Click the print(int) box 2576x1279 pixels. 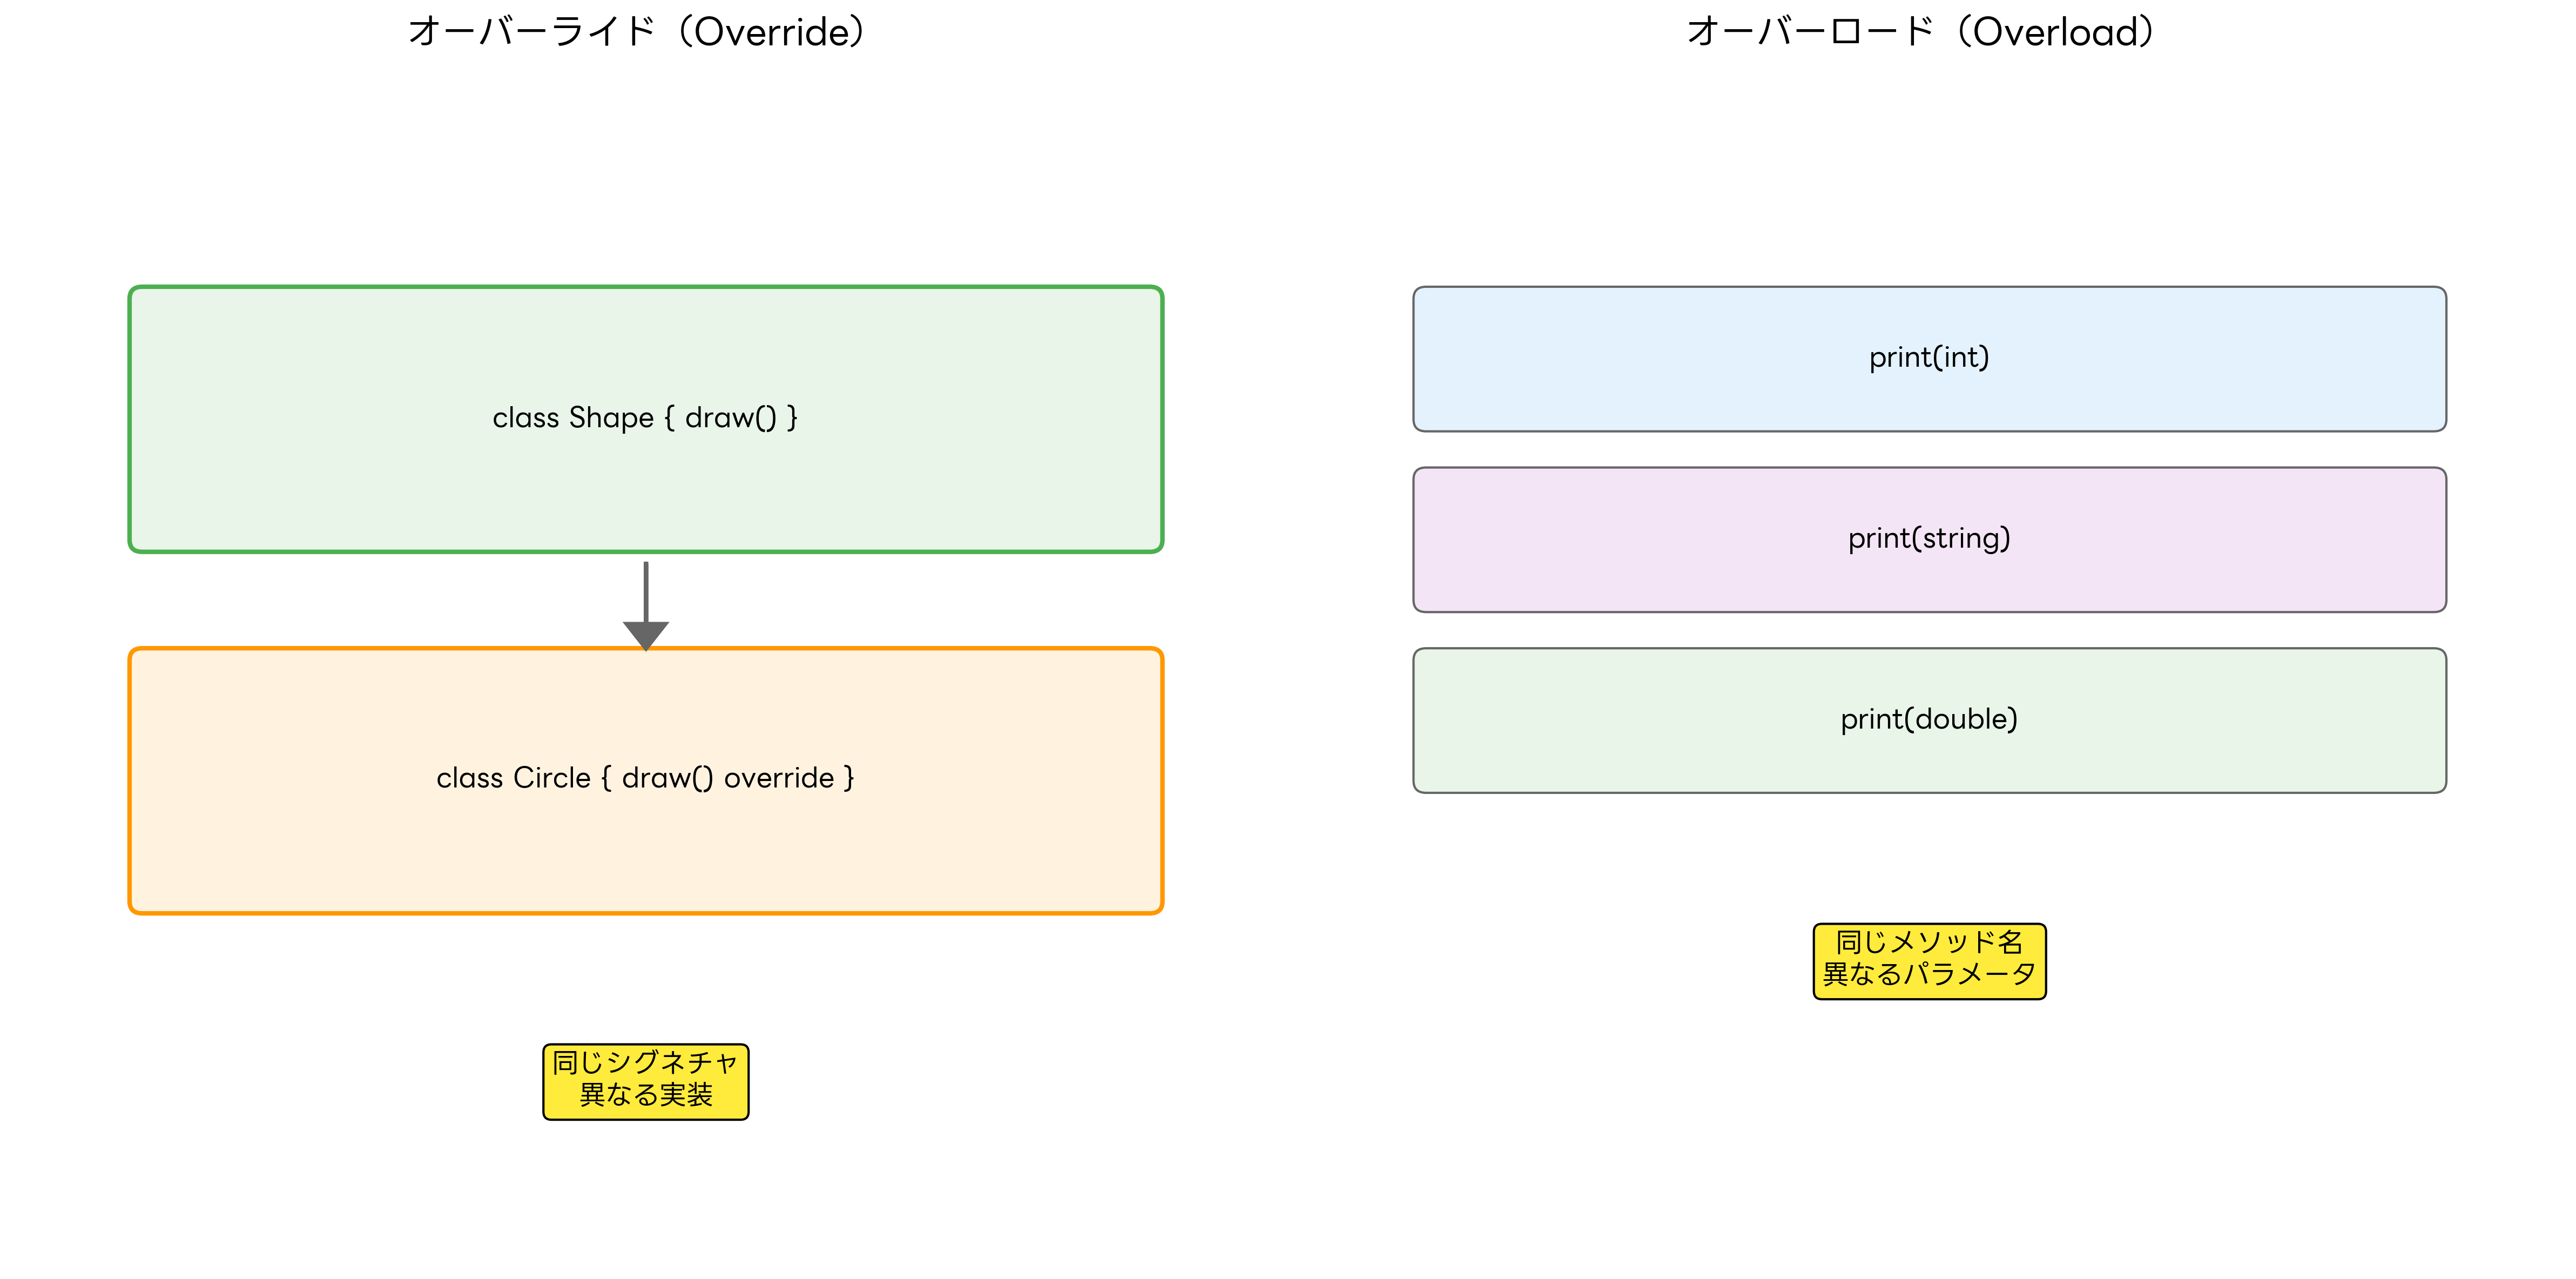coord(1929,359)
